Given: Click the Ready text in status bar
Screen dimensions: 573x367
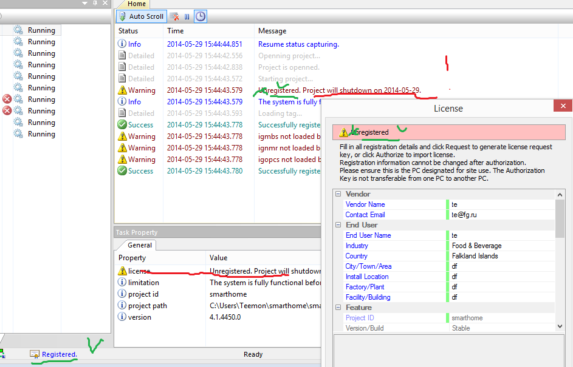Looking at the screenshot, I should click(x=253, y=354).
